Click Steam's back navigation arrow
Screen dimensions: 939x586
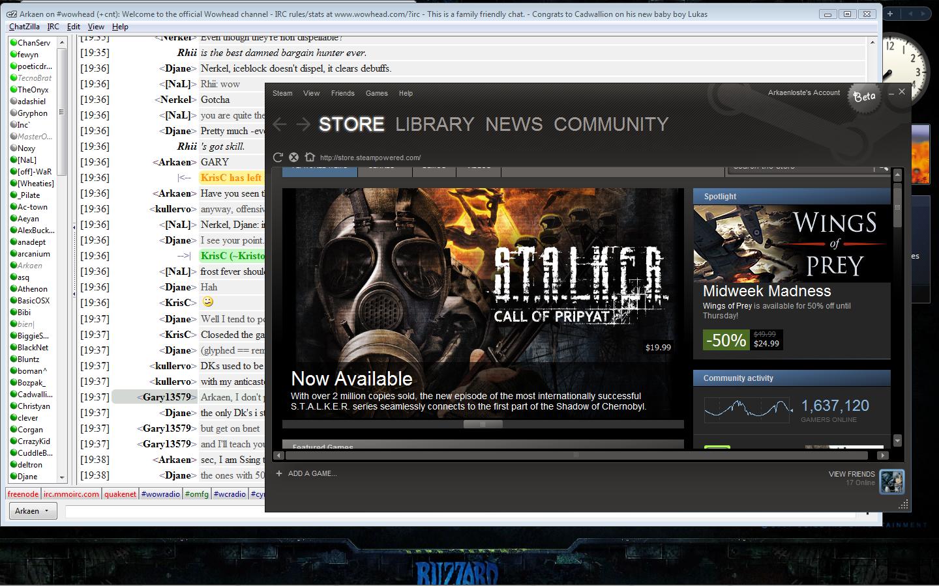click(x=280, y=124)
